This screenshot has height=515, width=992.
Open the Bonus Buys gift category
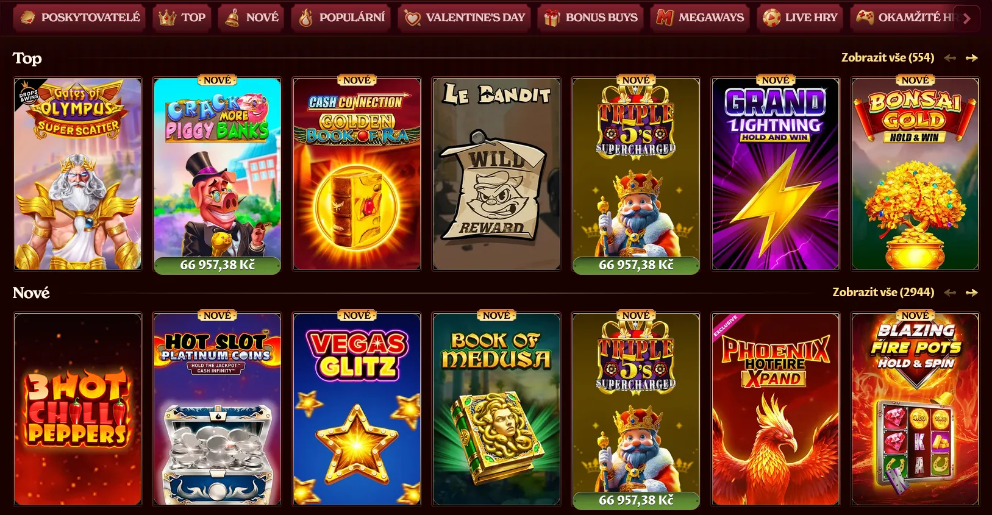click(x=590, y=18)
